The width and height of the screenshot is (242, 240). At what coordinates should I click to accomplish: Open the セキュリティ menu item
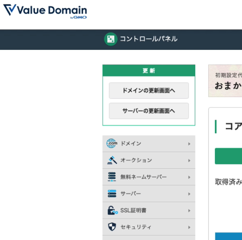tap(149, 227)
